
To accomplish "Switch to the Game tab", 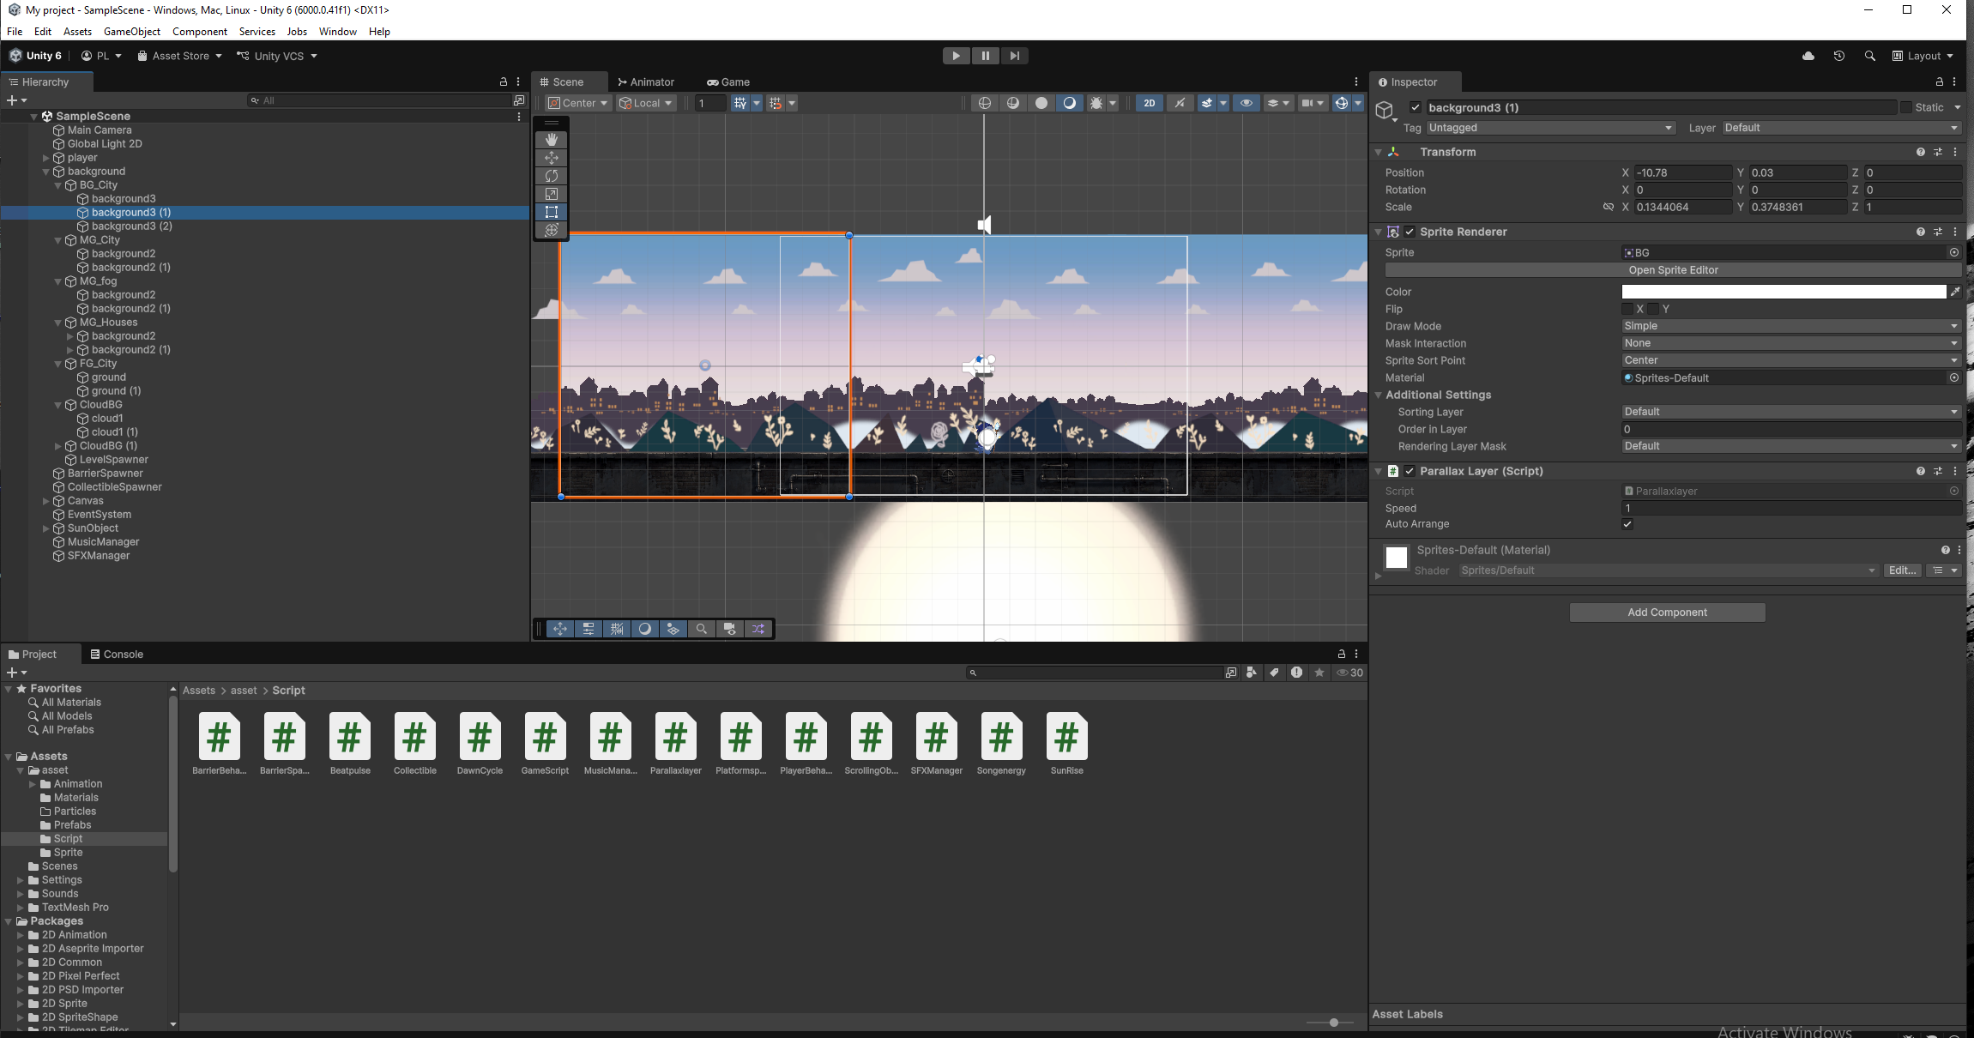I will click(x=728, y=82).
